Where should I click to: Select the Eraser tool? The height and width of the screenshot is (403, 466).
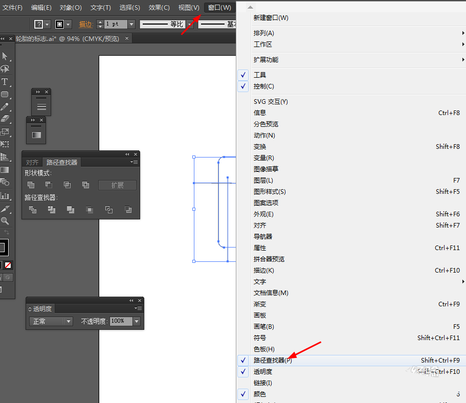tap(5, 119)
